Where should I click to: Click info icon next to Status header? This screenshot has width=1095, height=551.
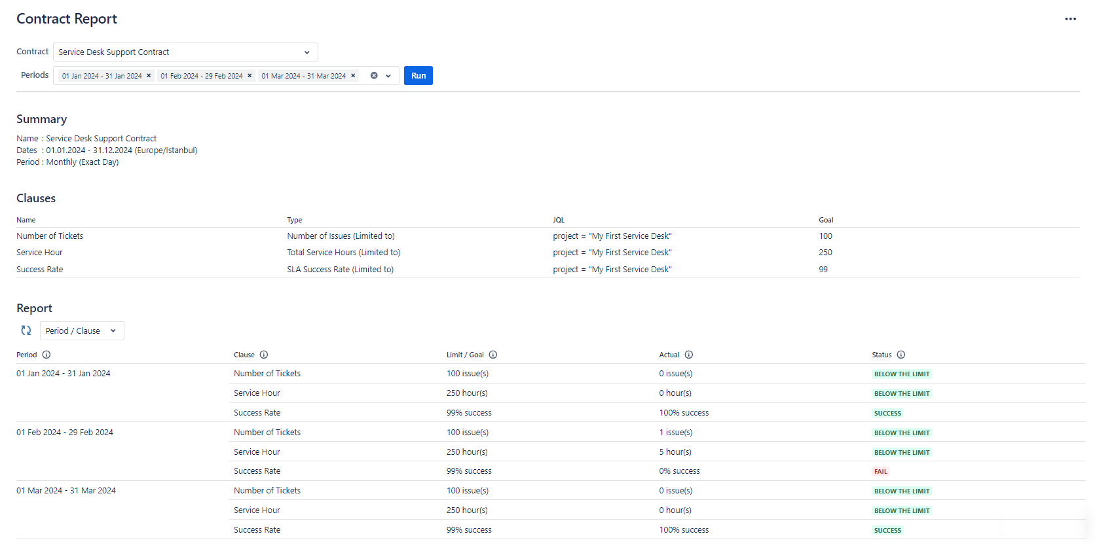tap(901, 355)
